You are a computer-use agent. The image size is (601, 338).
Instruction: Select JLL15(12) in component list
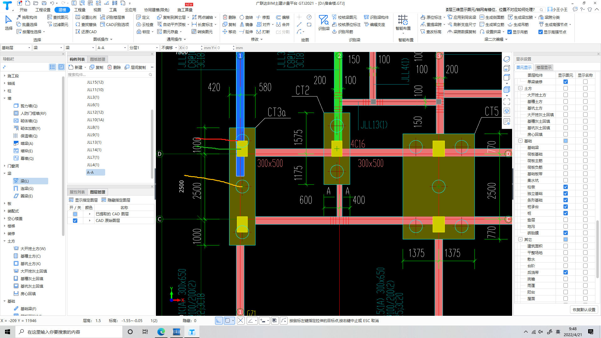(x=95, y=82)
